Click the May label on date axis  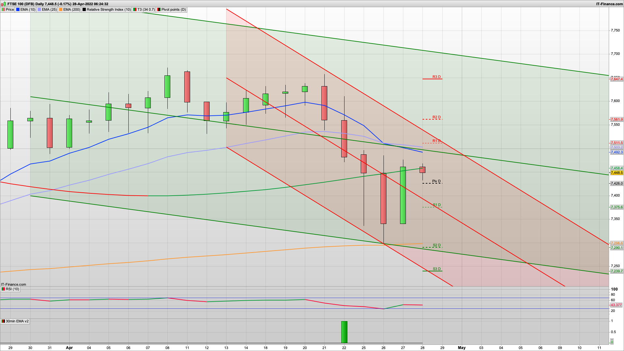461,348
